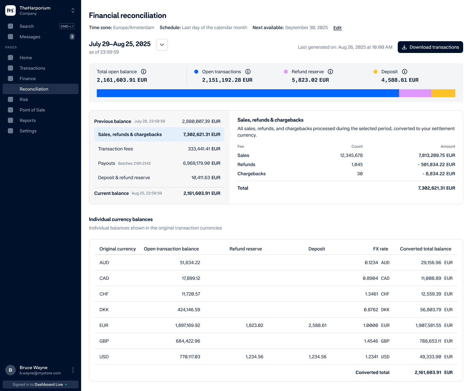Click the Search sidebar icon
The width and height of the screenshot is (471, 391).
tap(10, 26)
